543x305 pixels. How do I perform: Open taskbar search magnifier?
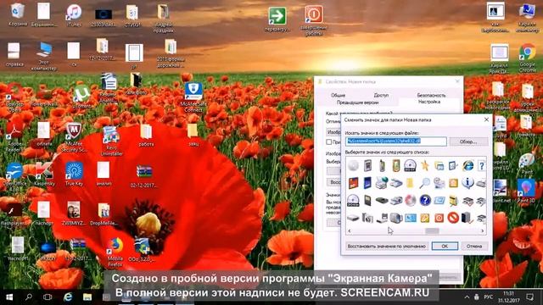pyautogui.click(x=29, y=297)
